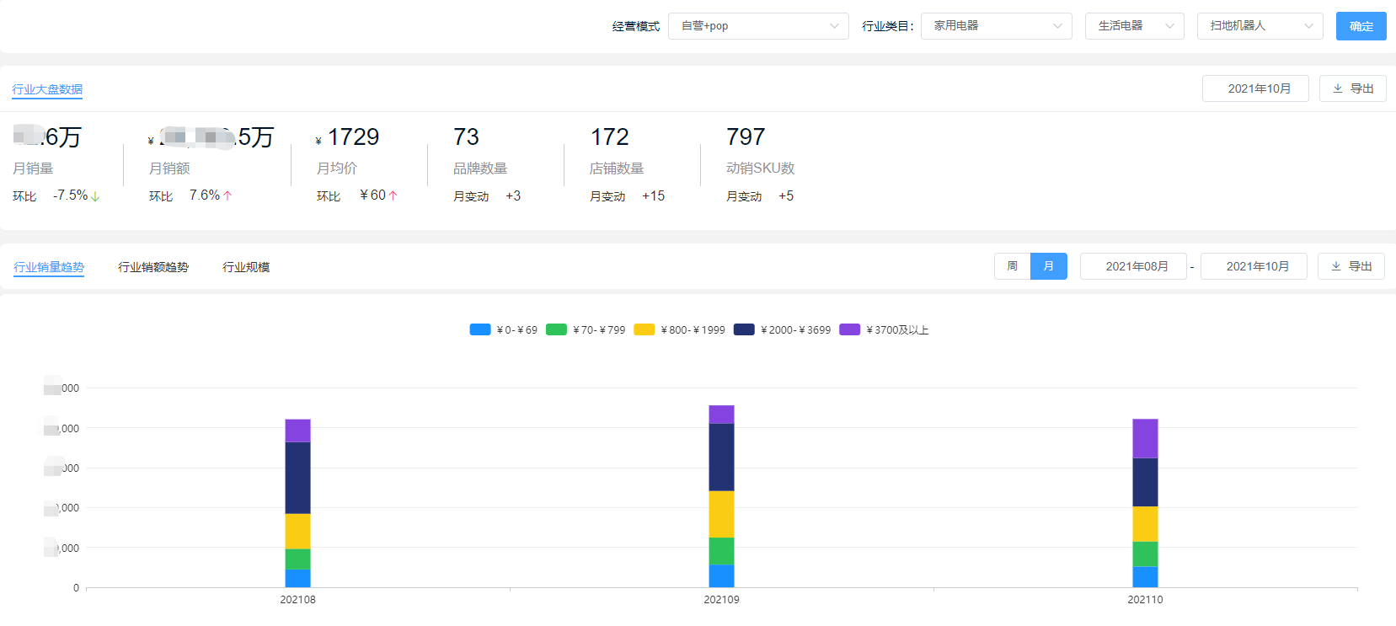1396x626 pixels.
Task: Click the download icon in upper 导出 button
Action: tap(1338, 88)
